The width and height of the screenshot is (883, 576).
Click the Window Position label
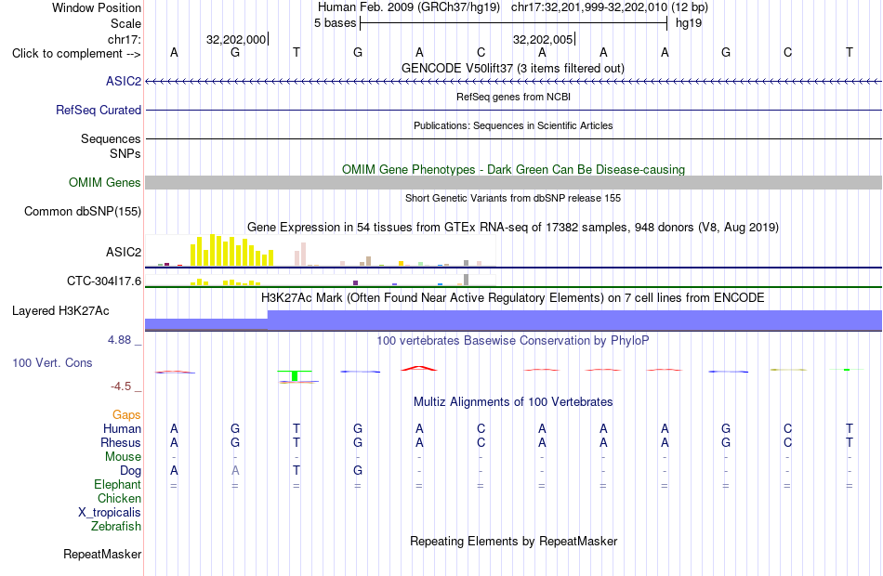tap(97, 7)
